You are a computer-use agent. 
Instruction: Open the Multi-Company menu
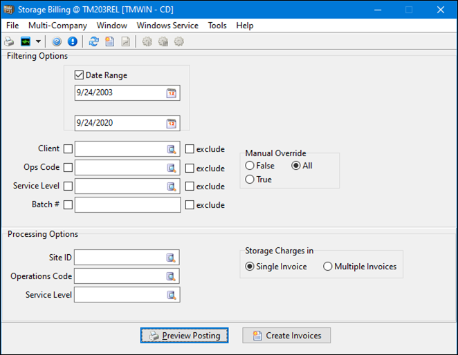(57, 26)
